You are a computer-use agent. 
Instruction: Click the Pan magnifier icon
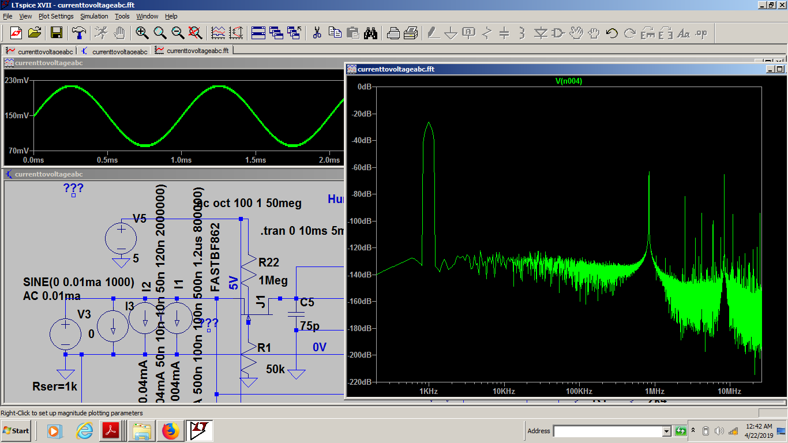pos(160,33)
